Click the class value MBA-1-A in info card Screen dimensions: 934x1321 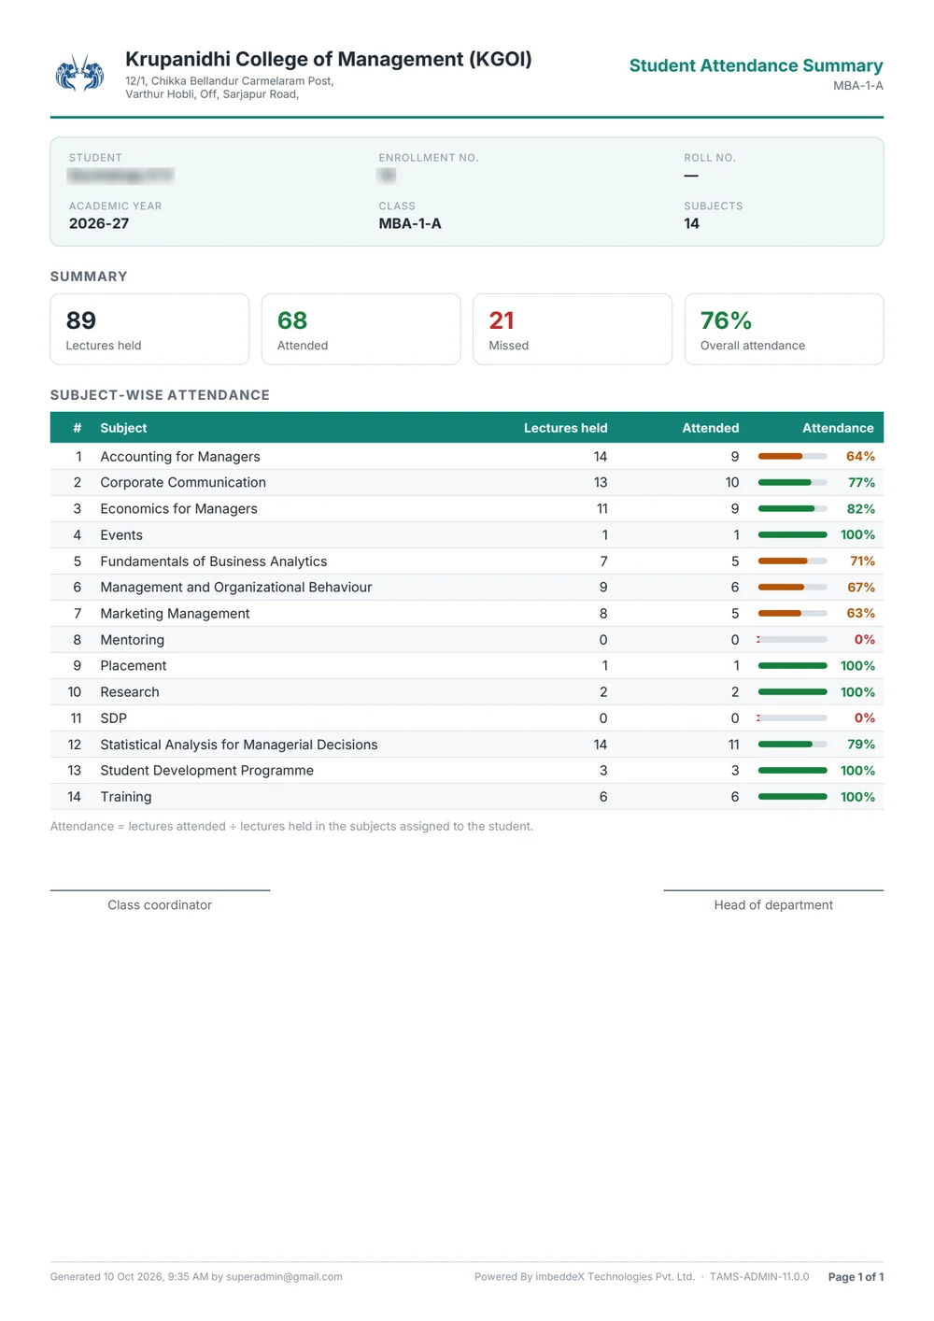410,223
